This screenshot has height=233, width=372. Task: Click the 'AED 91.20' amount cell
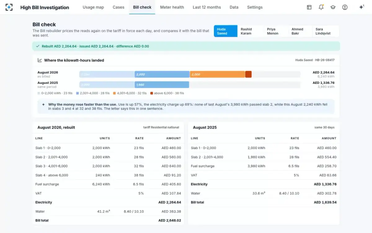click(x=172, y=175)
